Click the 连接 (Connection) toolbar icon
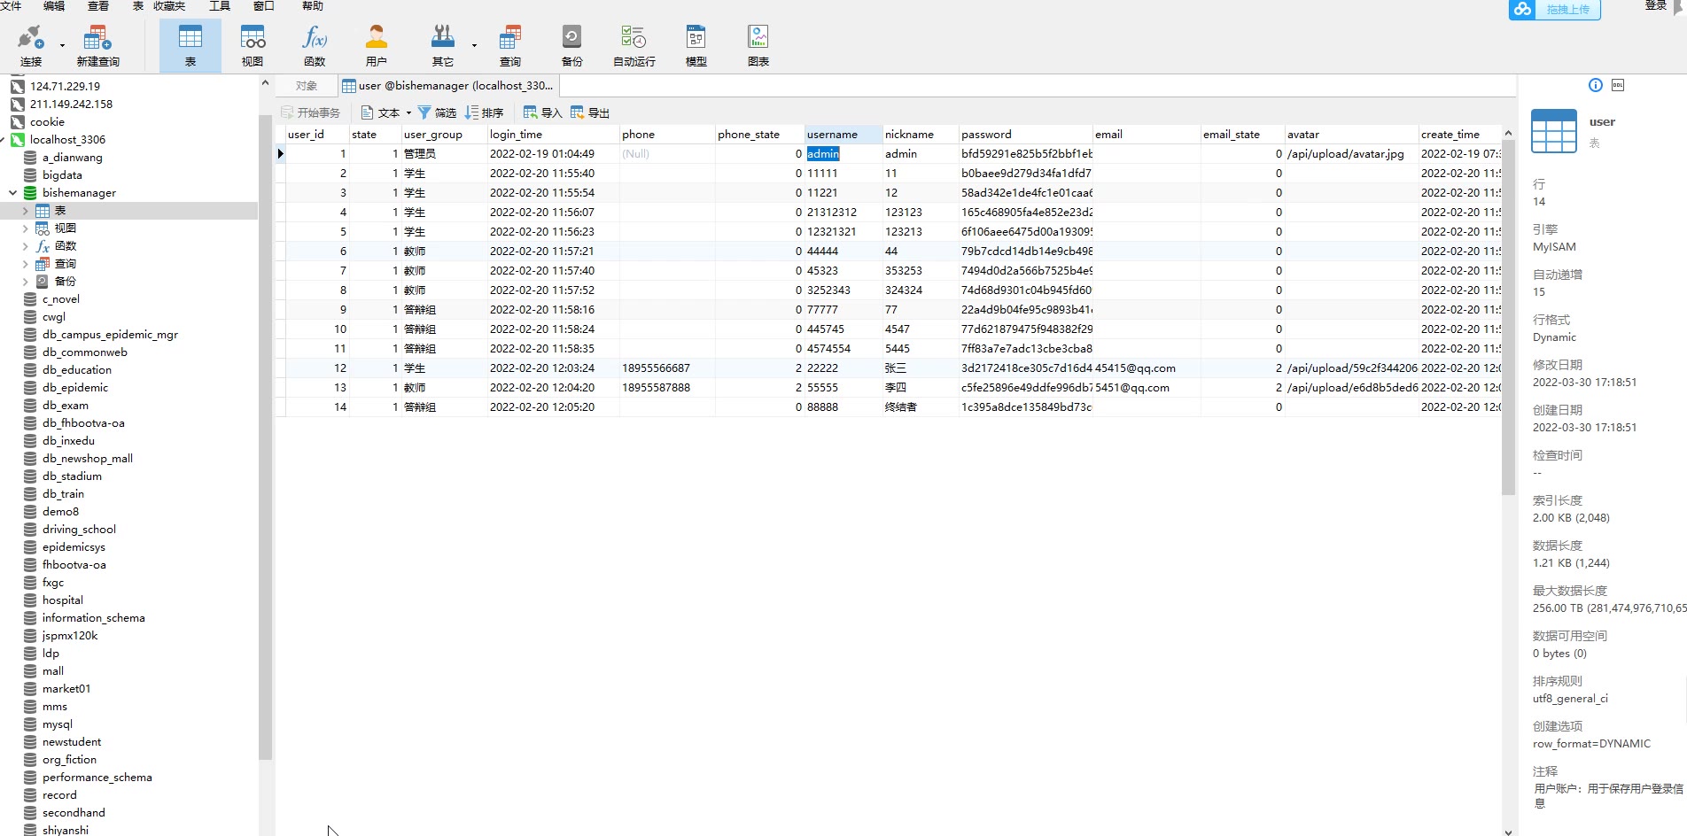1687x836 pixels. pyautogui.click(x=31, y=45)
